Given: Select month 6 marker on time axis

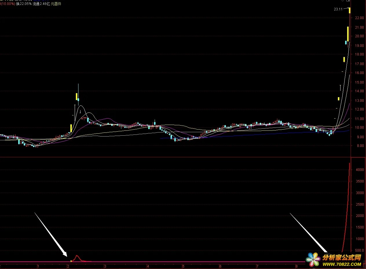Looking at the screenshot, I should 220,266.
